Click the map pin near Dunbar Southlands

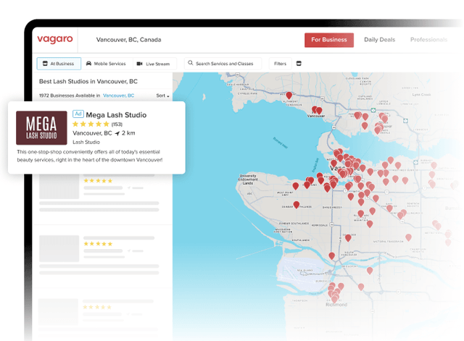coord(297,204)
